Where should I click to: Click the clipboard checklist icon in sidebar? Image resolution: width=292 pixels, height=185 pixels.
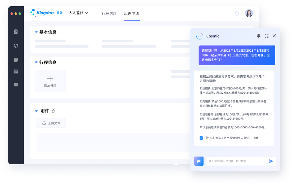(x=16, y=32)
